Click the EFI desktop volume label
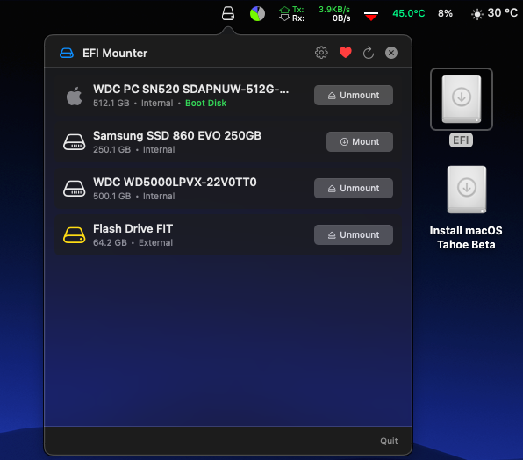 coord(461,140)
